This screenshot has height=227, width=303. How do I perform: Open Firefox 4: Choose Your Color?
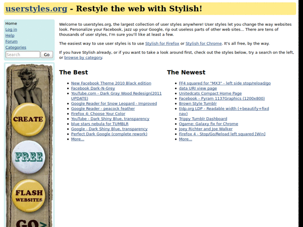(x=98, y=114)
